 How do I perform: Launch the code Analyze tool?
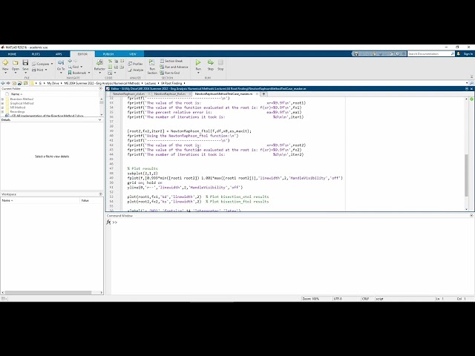[135, 70]
